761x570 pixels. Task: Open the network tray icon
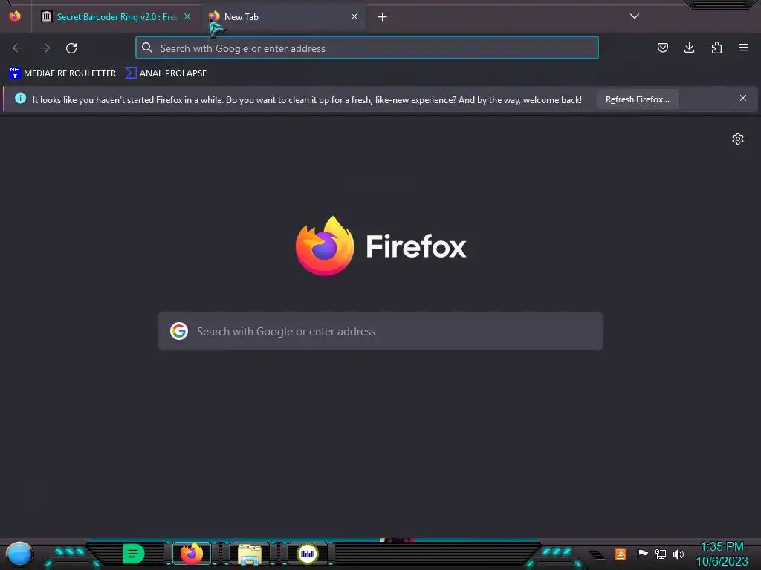click(661, 554)
